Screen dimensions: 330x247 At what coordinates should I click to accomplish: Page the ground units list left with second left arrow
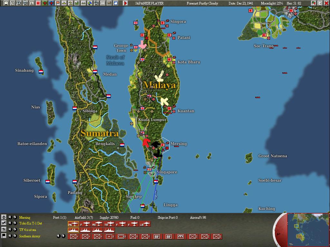click(x=59, y=236)
